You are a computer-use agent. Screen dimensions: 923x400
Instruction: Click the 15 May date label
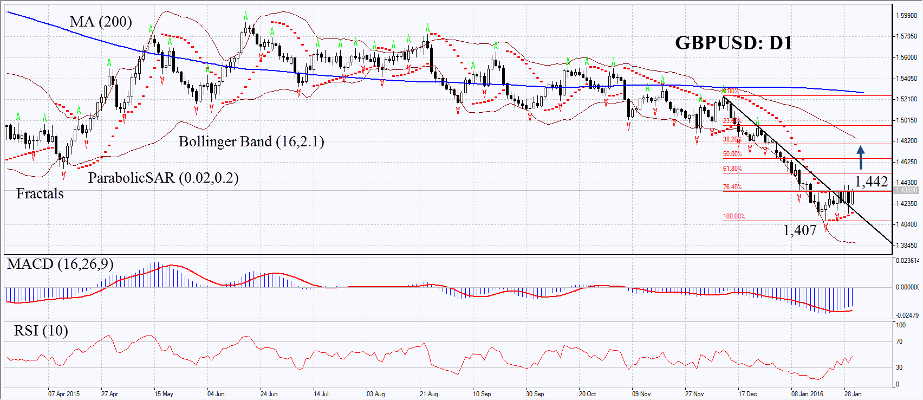[164, 394]
